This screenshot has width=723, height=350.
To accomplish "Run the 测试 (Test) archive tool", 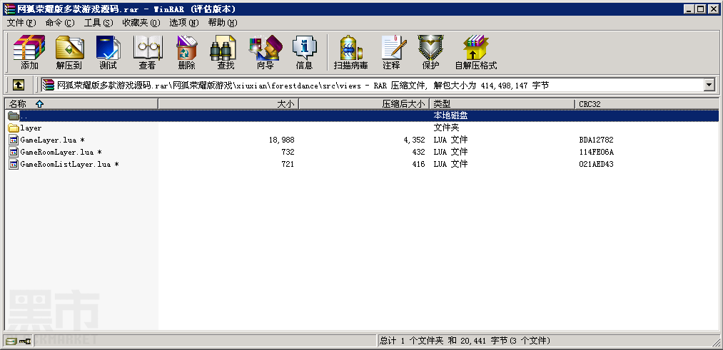I will (x=108, y=52).
